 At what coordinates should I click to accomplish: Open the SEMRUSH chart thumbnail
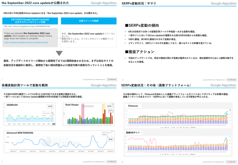pyautogui.click(x=29, y=114)
